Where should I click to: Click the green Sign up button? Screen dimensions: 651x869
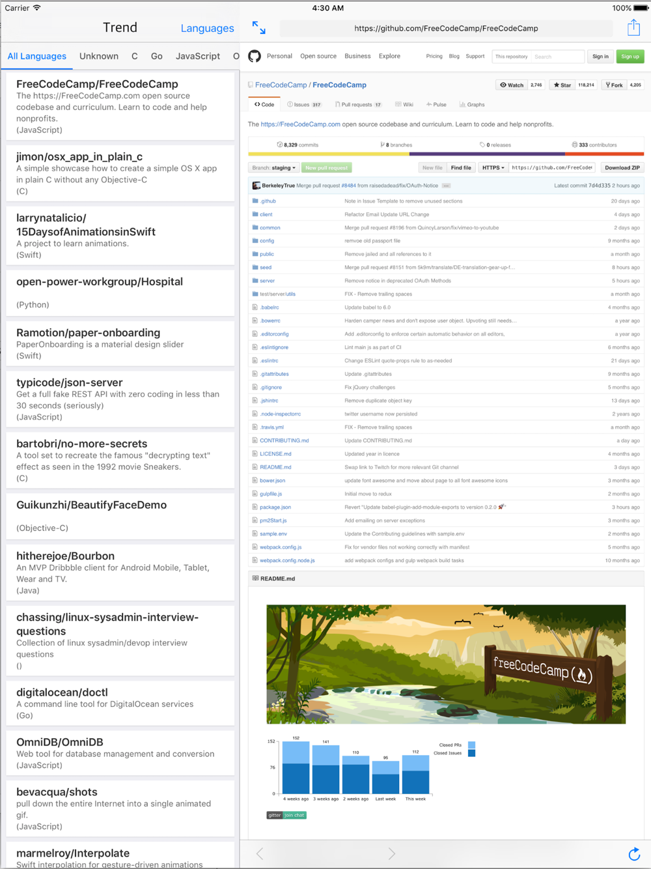coord(630,57)
